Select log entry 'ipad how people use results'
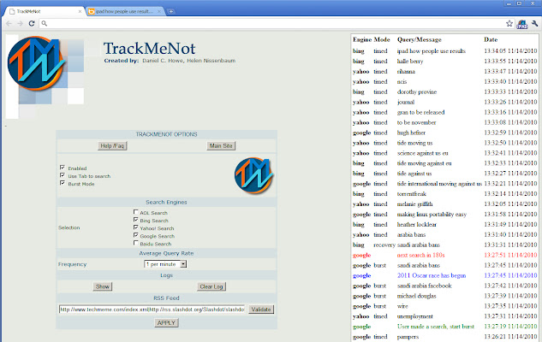Viewport: 542px width, 342px height. point(432,51)
